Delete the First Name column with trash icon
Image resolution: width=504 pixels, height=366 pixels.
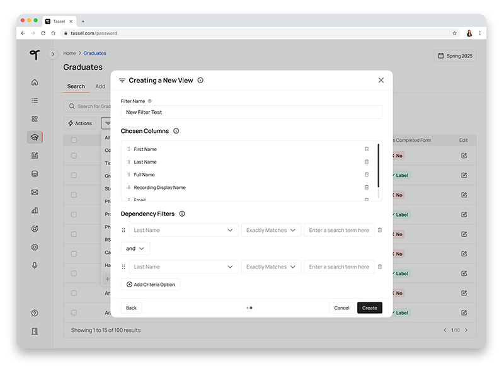[x=367, y=149]
